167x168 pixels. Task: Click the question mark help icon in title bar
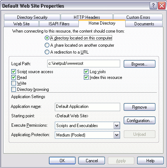(x=153, y=6)
